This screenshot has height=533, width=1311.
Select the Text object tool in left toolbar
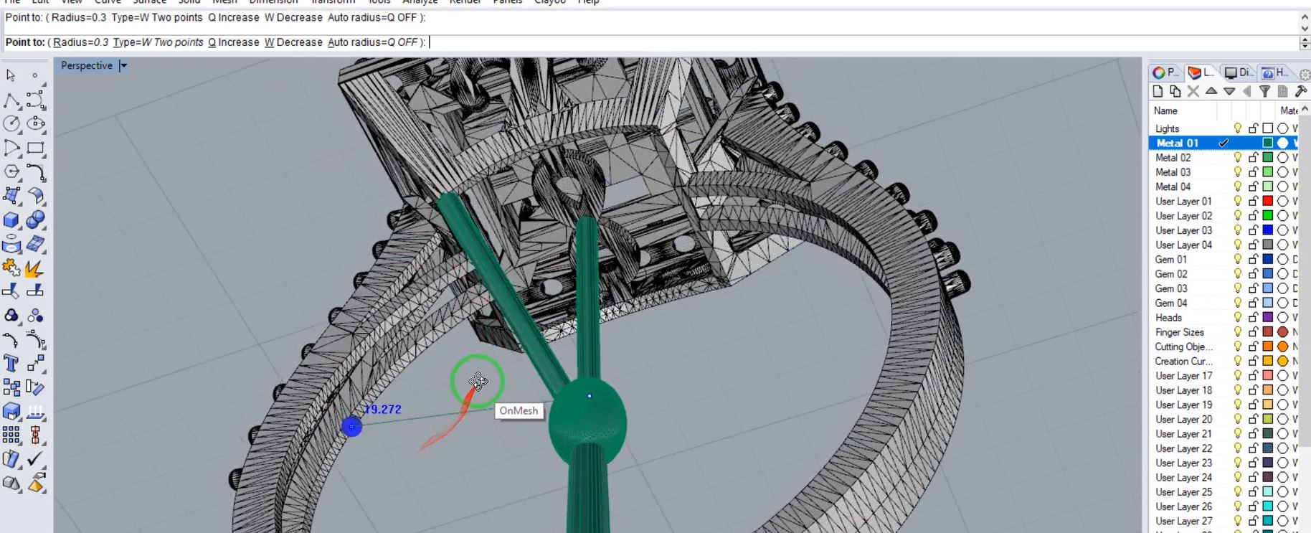[x=11, y=363]
